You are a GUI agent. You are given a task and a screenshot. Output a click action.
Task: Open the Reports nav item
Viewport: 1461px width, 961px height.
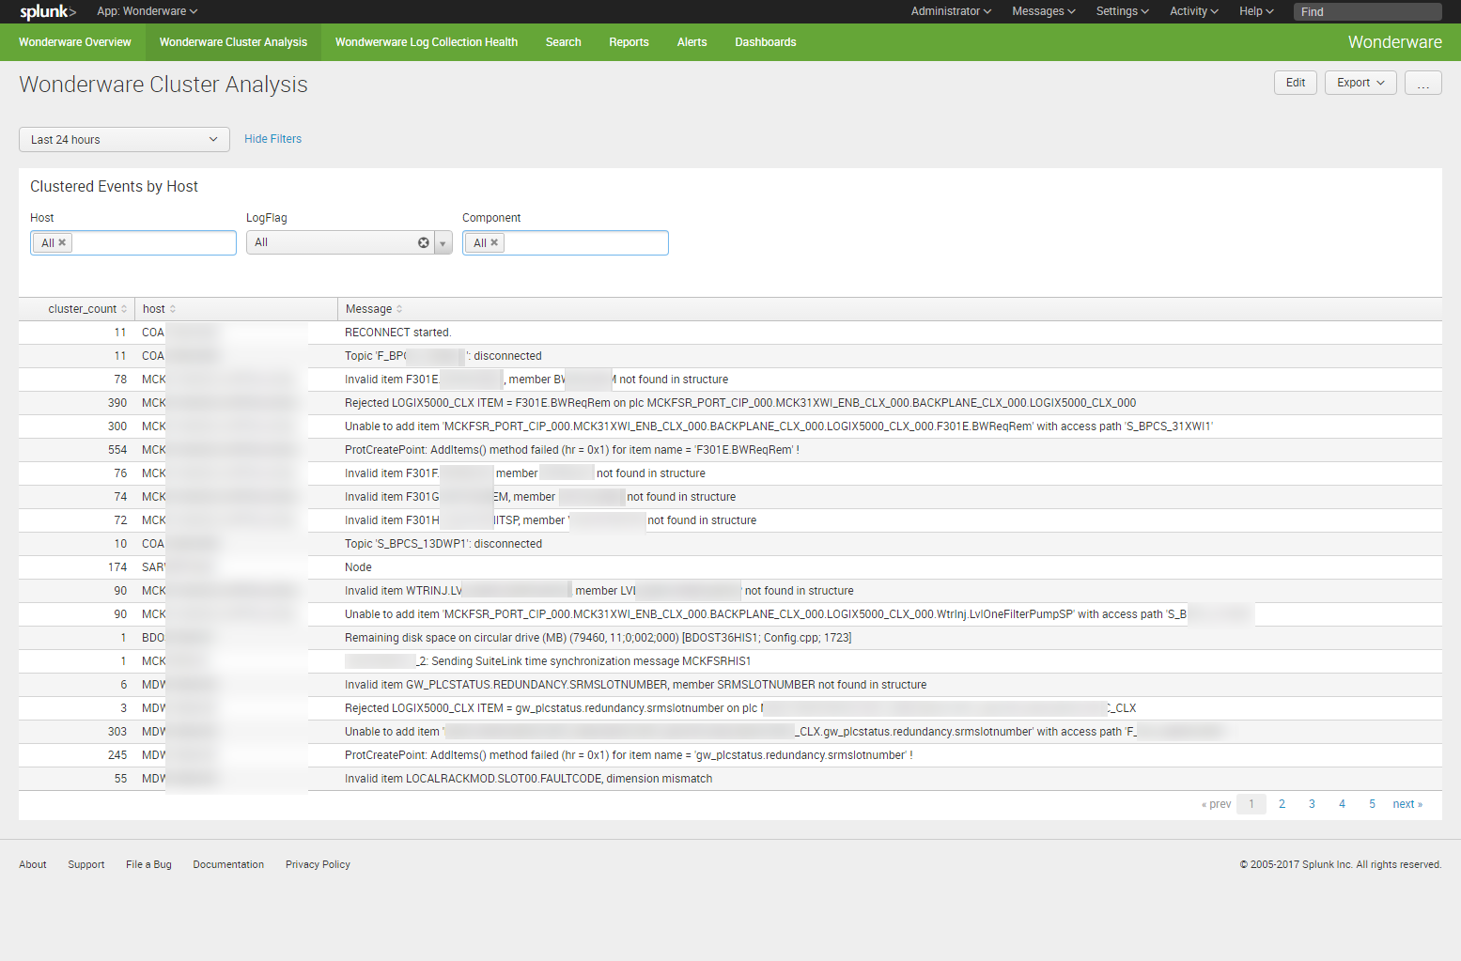tap(629, 42)
